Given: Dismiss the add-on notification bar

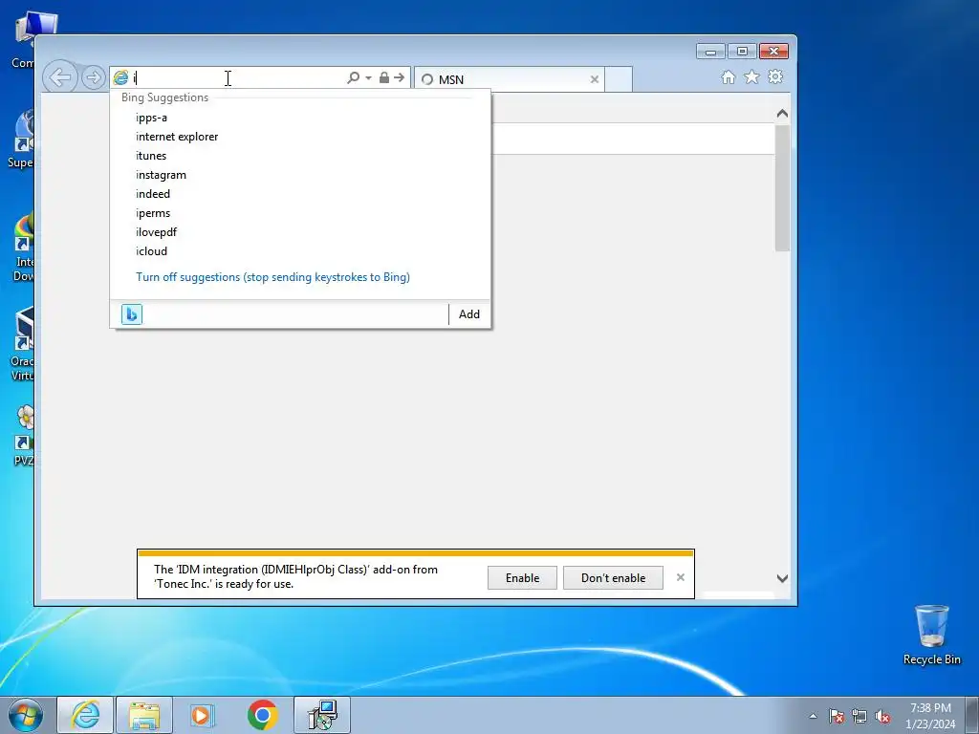Looking at the screenshot, I should click(681, 577).
